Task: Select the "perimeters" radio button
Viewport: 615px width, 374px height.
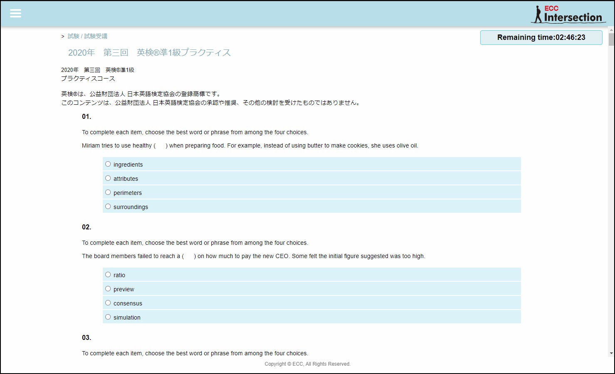Action: click(108, 192)
